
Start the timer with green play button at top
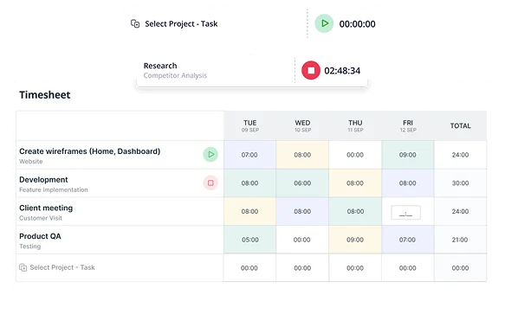tap(324, 23)
